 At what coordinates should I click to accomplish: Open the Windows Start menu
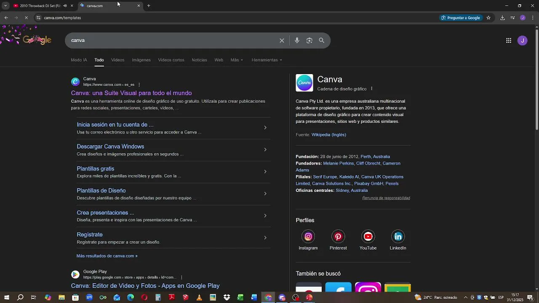point(7,298)
